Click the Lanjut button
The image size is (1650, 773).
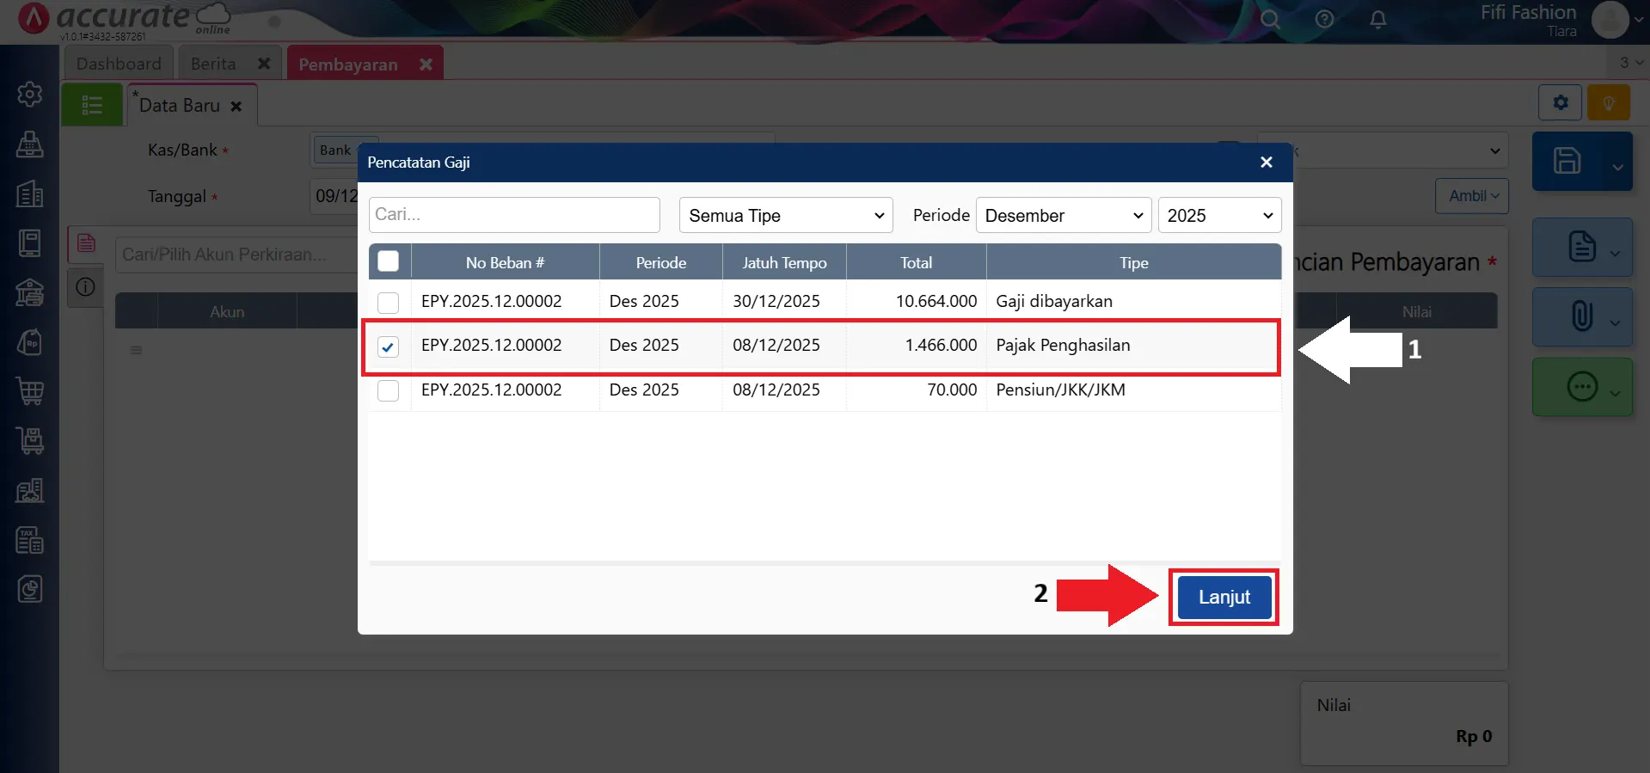1224,597
